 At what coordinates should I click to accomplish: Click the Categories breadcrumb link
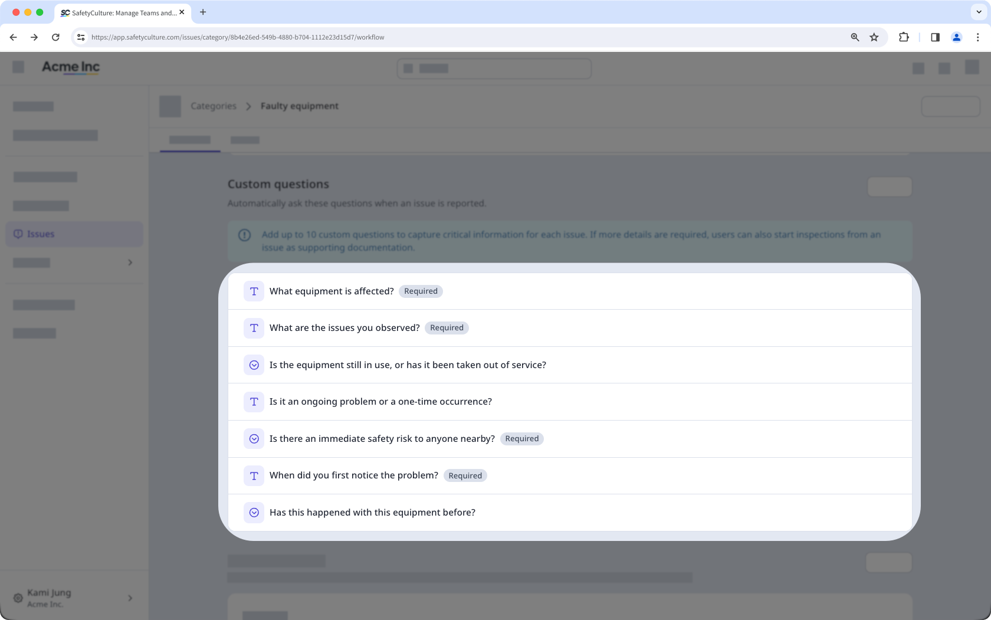[214, 106]
